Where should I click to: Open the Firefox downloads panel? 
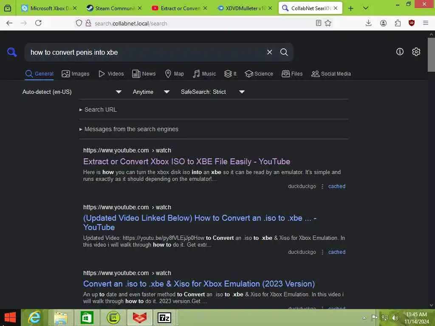click(368, 23)
